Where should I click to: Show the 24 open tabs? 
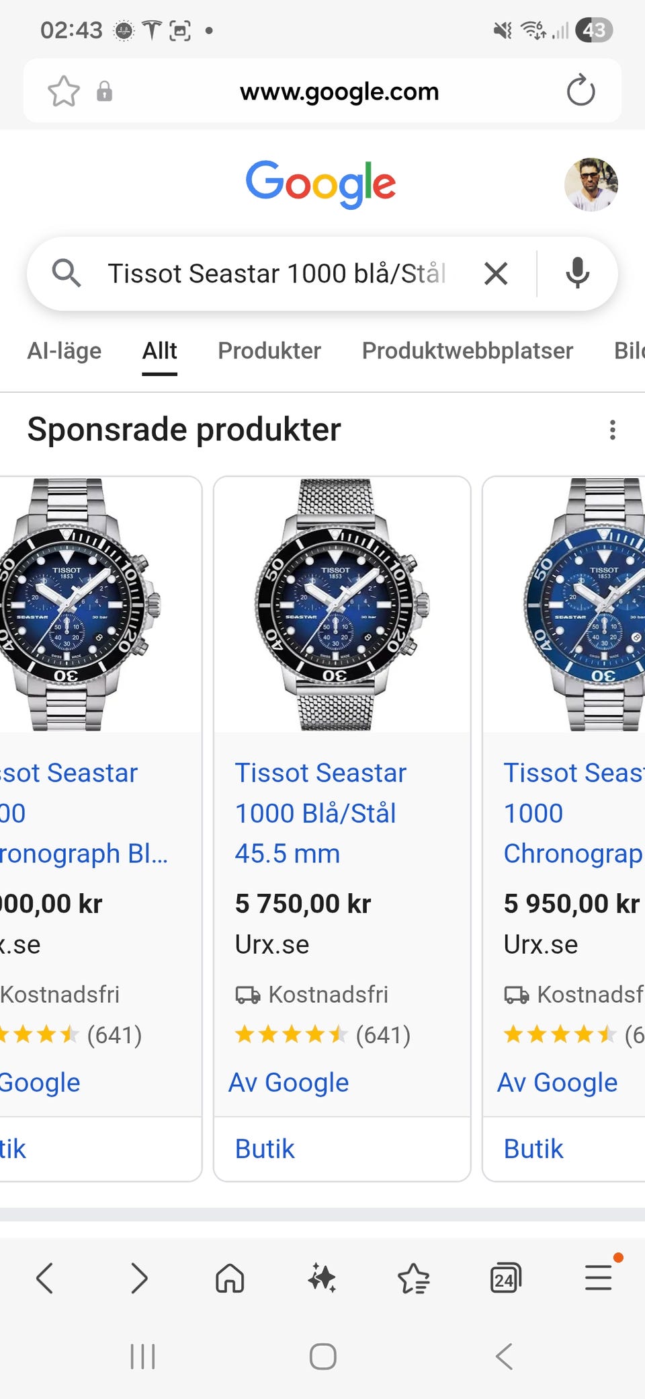tap(505, 1278)
